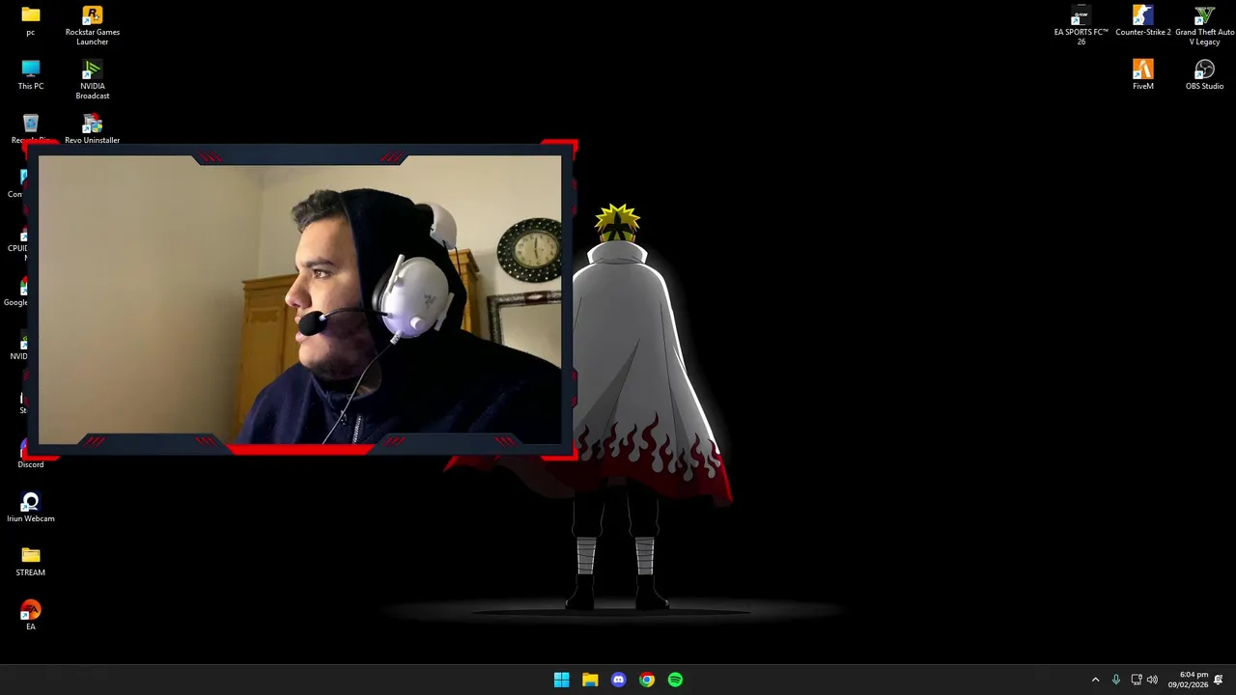This screenshot has height=695, width=1236.
Task: Select the STREAM folder
Action: tap(31, 562)
